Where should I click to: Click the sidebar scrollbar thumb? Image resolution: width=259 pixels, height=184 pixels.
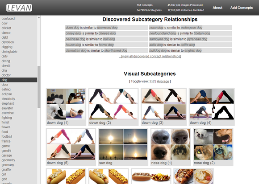pos(39,87)
